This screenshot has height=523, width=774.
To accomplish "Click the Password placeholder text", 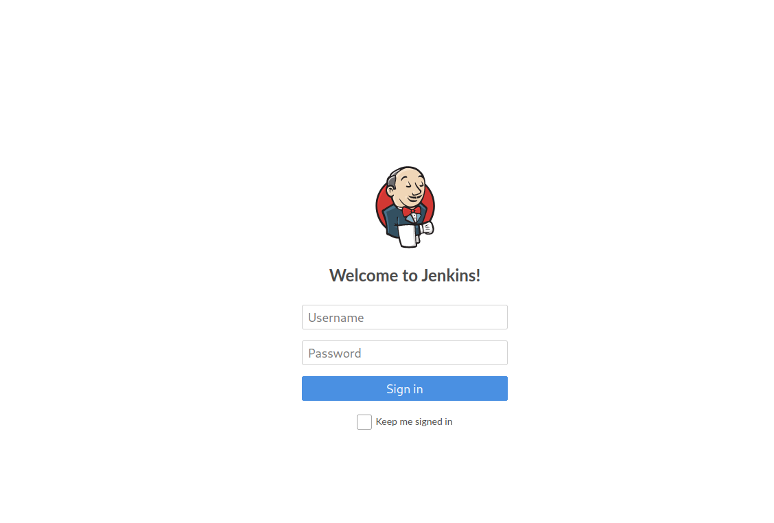I will click(x=335, y=353).
